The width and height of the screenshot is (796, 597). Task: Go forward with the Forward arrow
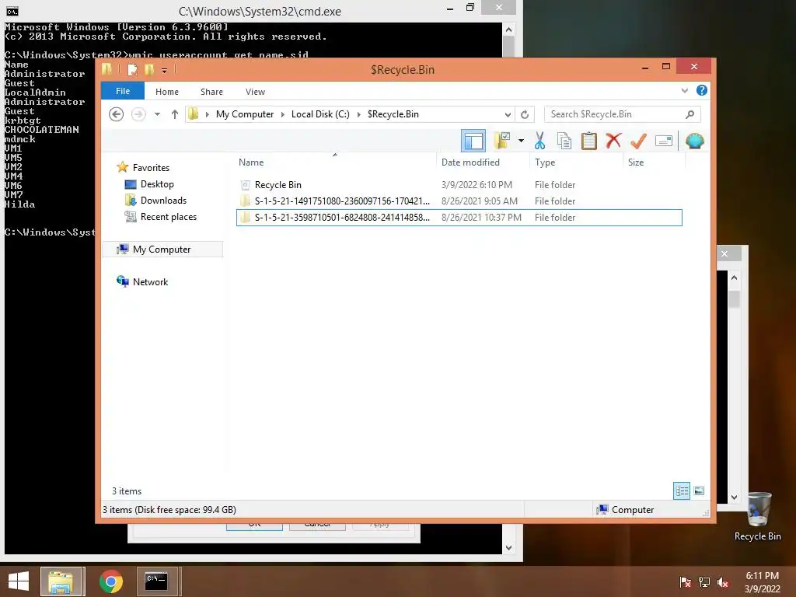point(138,114)
